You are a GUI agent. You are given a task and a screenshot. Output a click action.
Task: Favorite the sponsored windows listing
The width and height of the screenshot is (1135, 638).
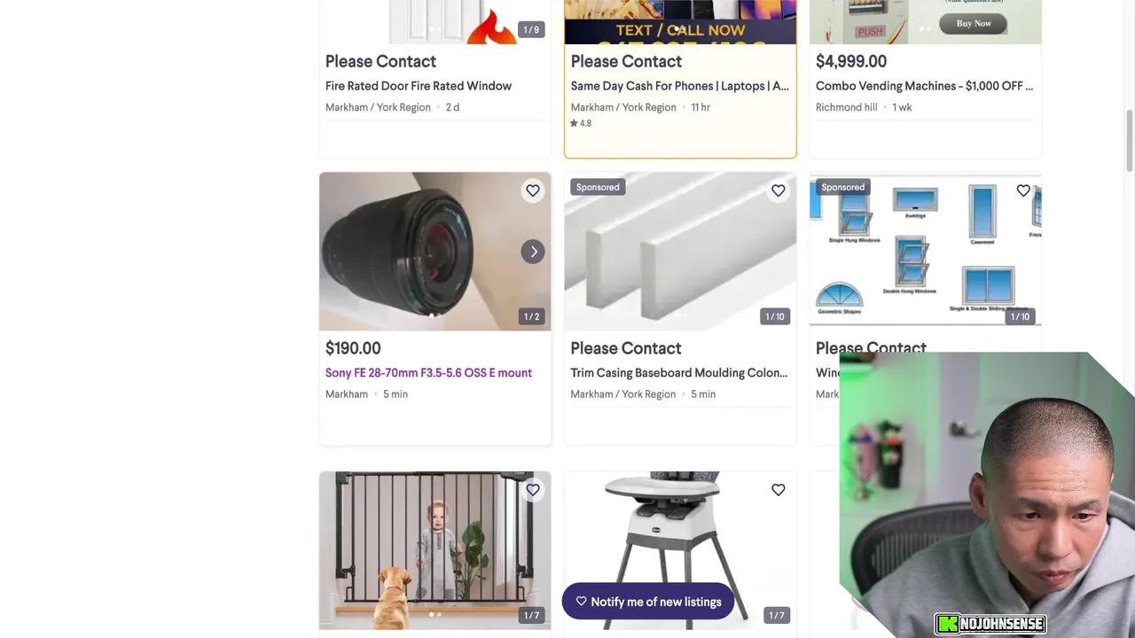1023,191
